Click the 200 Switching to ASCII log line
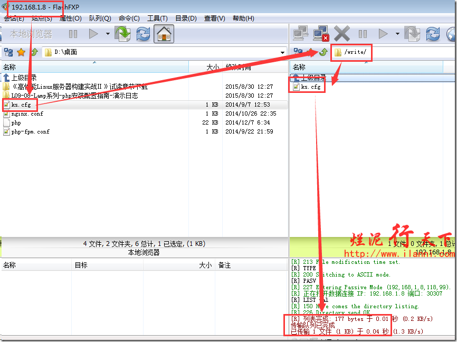The image size is (457, 342). (x=341, y=274)
